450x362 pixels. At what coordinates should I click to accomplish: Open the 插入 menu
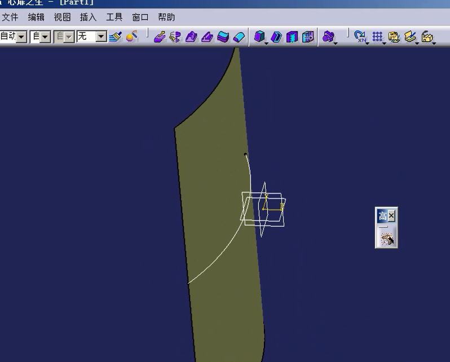click(88, 17)
